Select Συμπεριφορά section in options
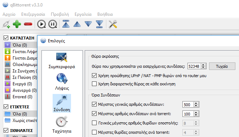Image resolution: width=239 pixels, height=137 pixels. click(62, 61)
